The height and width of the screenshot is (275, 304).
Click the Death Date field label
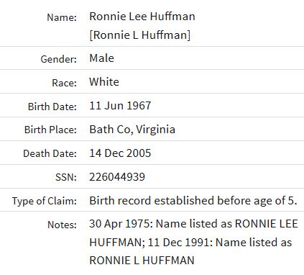50,153
